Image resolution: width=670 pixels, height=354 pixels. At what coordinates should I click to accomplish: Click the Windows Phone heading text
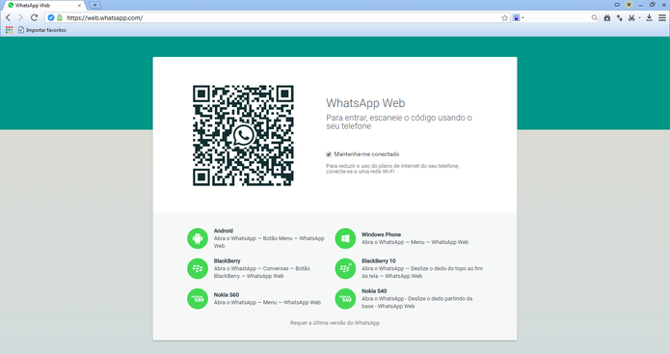[381, 234]
